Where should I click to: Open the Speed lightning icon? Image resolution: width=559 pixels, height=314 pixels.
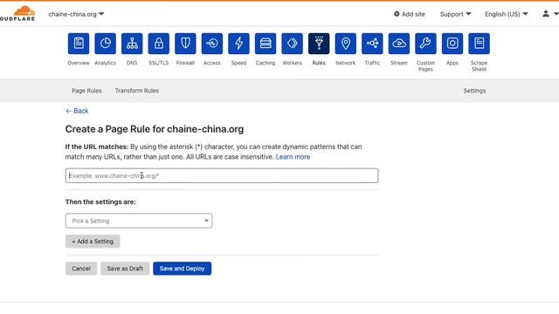(238, 44)
